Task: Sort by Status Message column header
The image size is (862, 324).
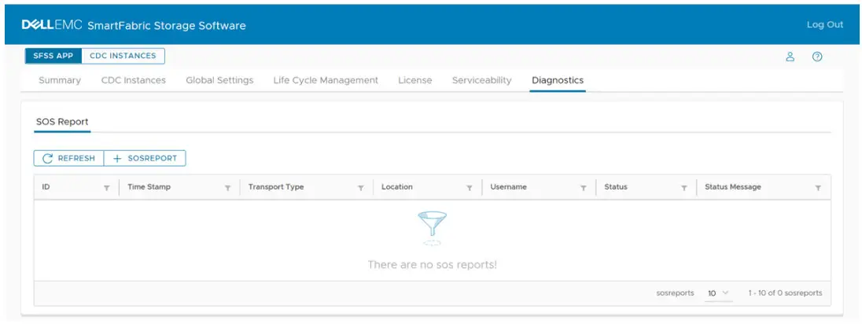Action: (x=733, y=187)
